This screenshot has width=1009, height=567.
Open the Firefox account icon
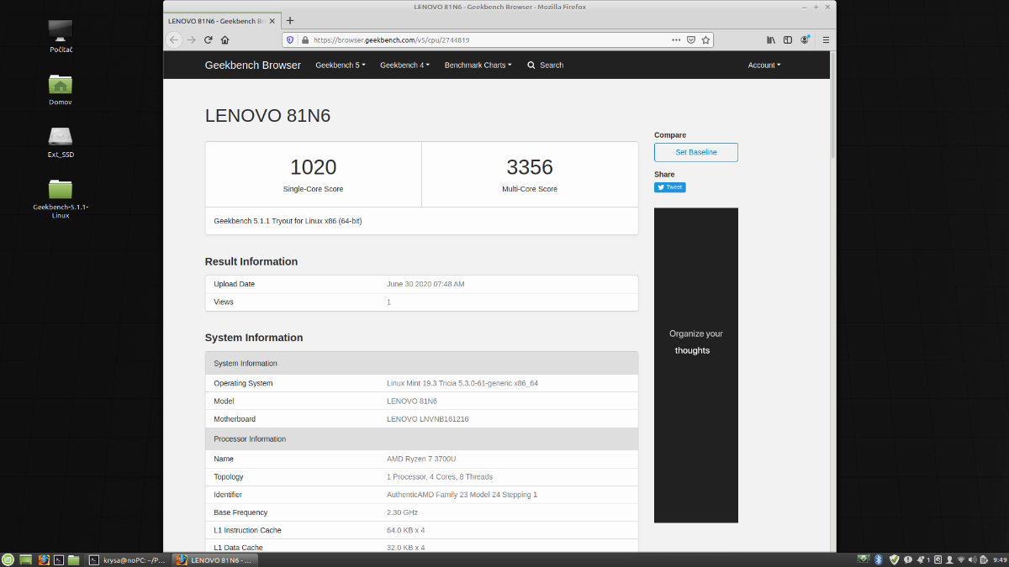[x=806, y=39]
